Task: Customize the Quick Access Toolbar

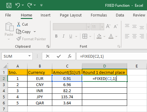Action: (41, 5)
